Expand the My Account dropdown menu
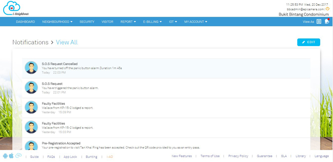 coord(196,22)
